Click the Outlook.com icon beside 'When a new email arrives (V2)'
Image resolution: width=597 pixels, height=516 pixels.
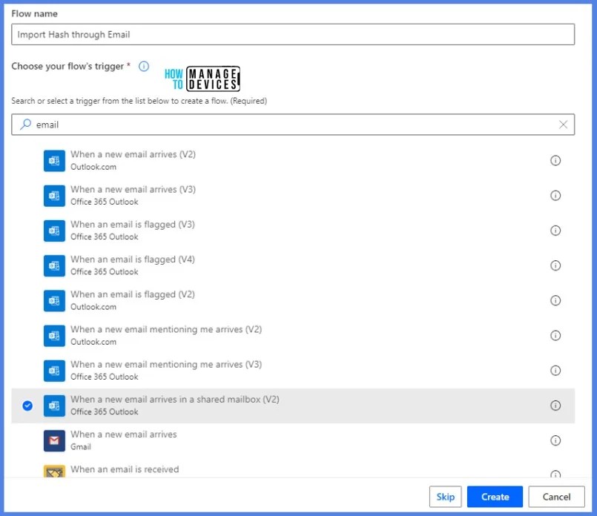[53, 159]
